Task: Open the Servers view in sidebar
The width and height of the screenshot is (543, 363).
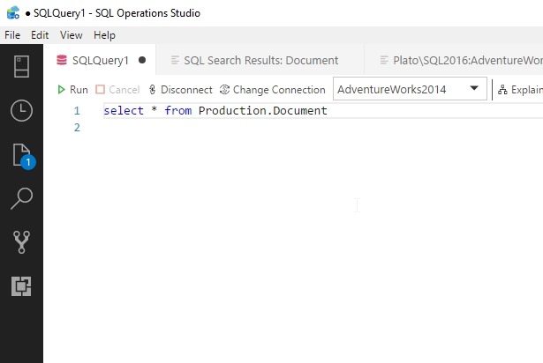Action: pyautogui.click(x=21, y=67)
